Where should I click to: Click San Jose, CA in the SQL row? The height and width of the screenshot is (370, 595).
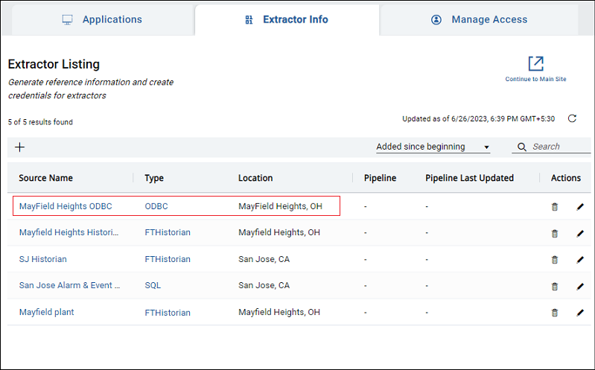[x=264, y=285]
